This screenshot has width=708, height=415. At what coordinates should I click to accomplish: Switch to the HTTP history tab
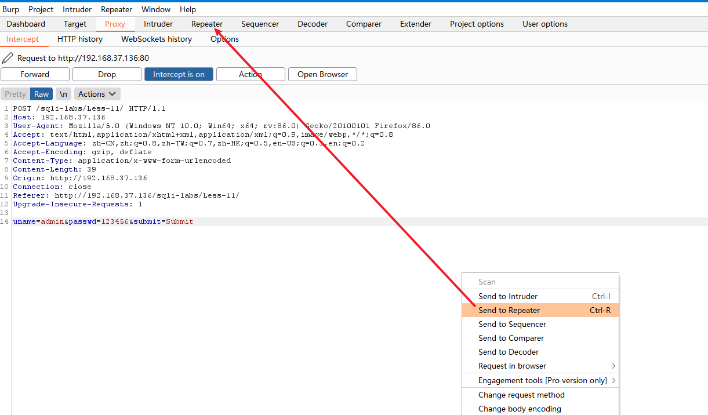79,39
